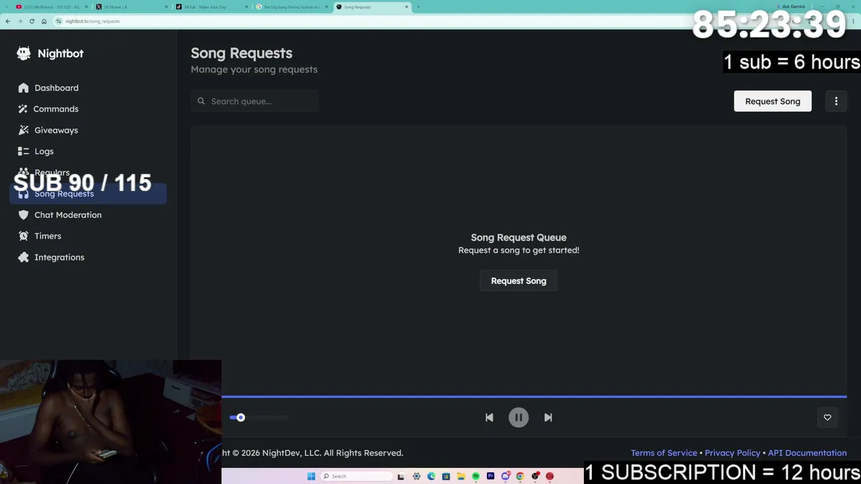Open Microsoft Store from the taskbar

(x=446, y=477)
